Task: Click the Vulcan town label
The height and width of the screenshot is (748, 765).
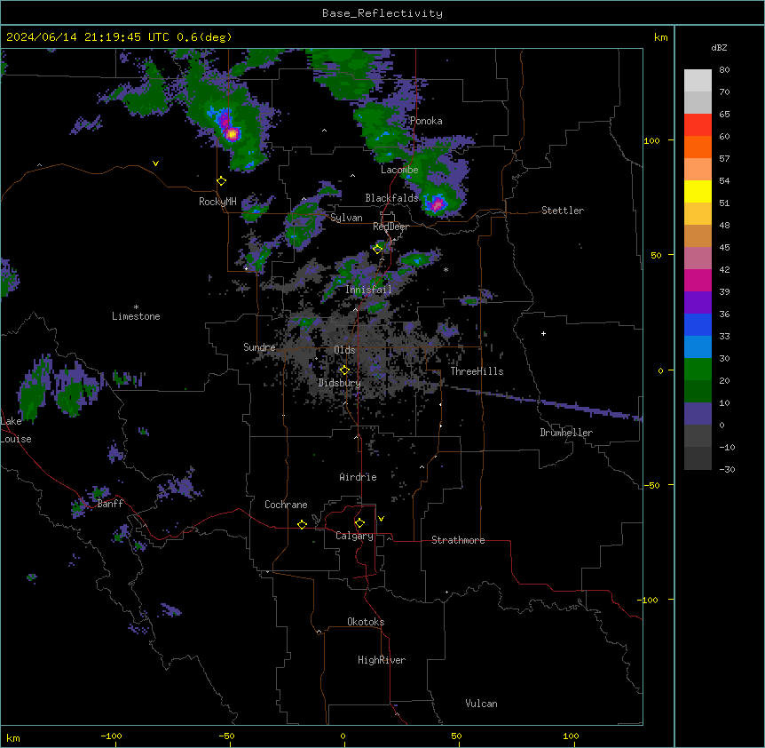Action: (481, 704)
